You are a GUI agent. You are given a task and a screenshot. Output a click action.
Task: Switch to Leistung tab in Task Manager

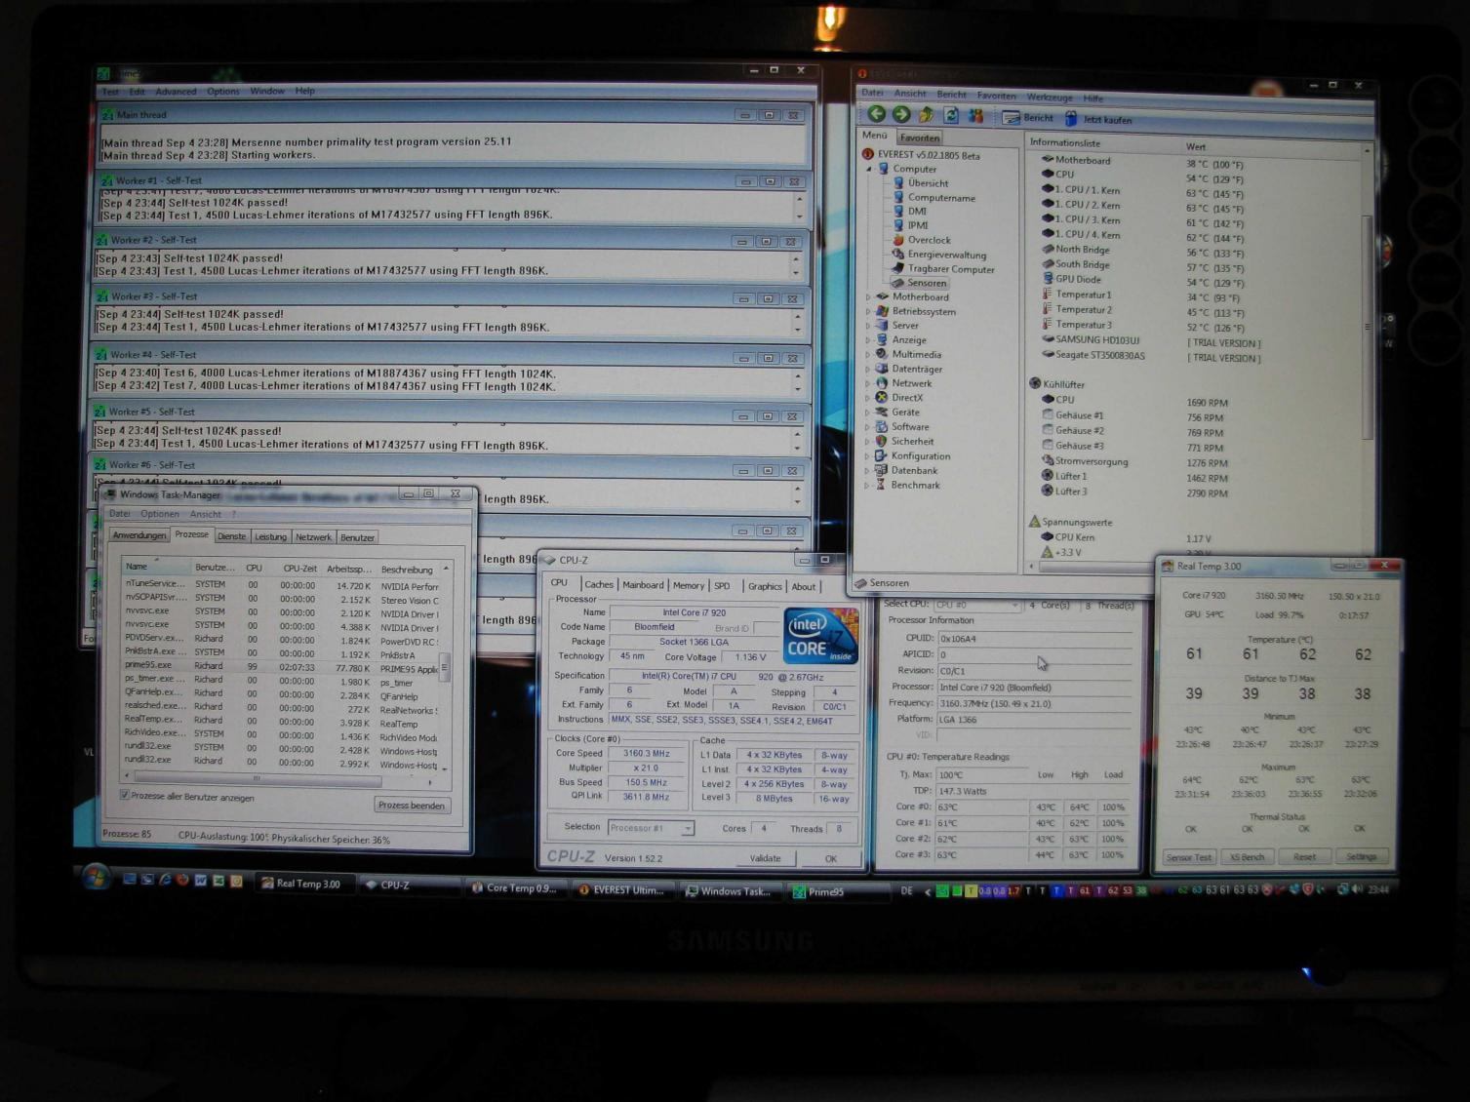pyautogui.click(x=270, y=536)
